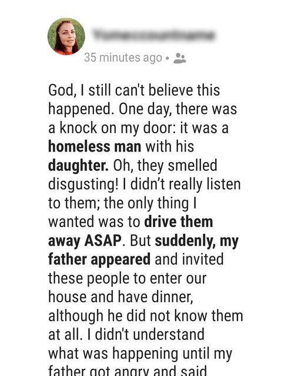This screenshot has height=376, width=301.
Task: Click the line "these people to enter our"
Action: (127, 278)
